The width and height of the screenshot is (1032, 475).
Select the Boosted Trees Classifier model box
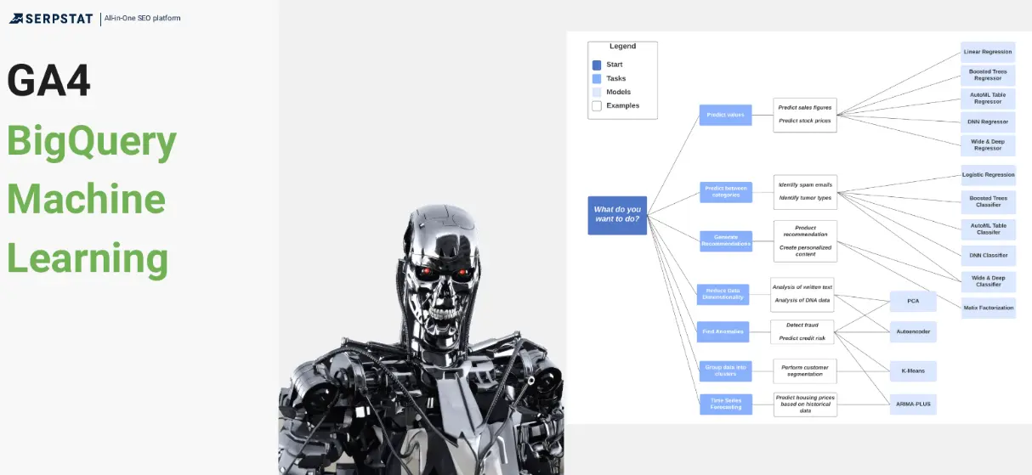(x=988, y=201)
